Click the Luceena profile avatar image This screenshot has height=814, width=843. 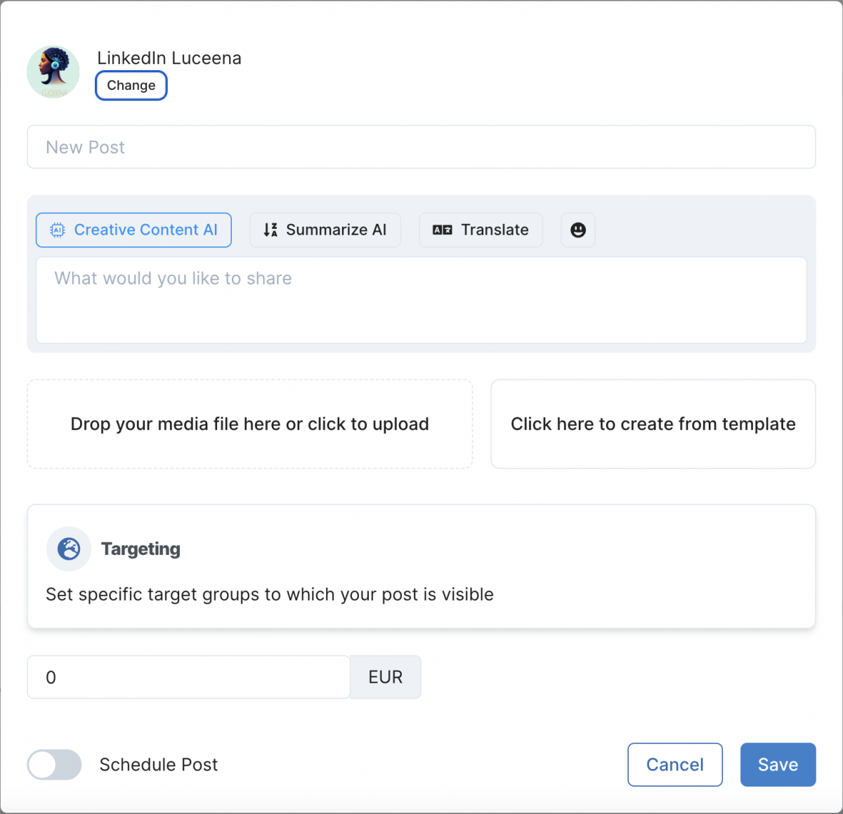pyautogui.click(x=53, y=72)
